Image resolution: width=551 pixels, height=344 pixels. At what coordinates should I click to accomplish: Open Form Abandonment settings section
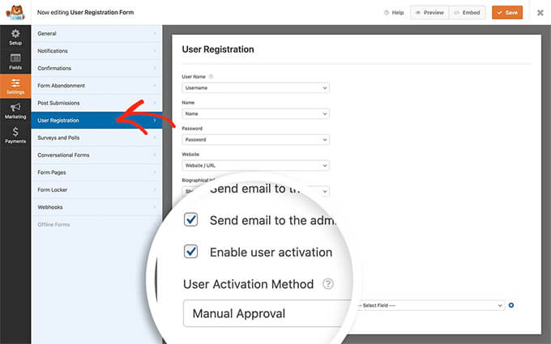click(x=96, y=86)
